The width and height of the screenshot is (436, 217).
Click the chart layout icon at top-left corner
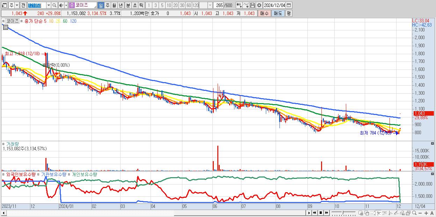tap(4, 5)
